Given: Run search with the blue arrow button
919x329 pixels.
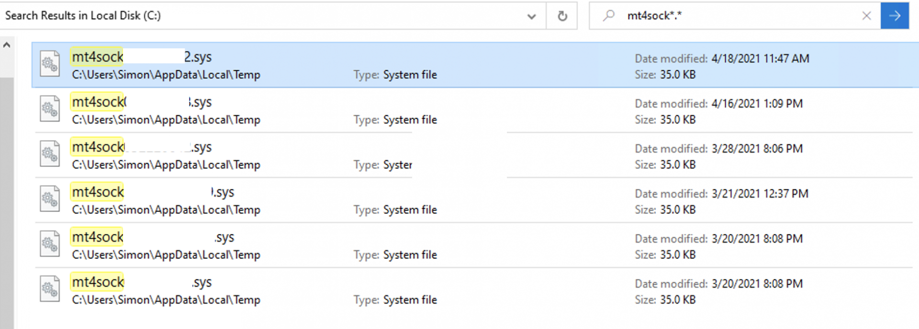Looking at the screenshot, I should 894,16.
